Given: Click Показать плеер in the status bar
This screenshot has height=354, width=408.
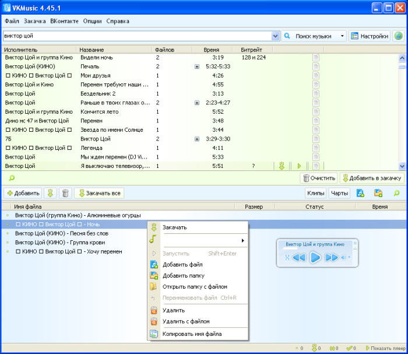Looking at the screenshot, I should click(385, 348).
